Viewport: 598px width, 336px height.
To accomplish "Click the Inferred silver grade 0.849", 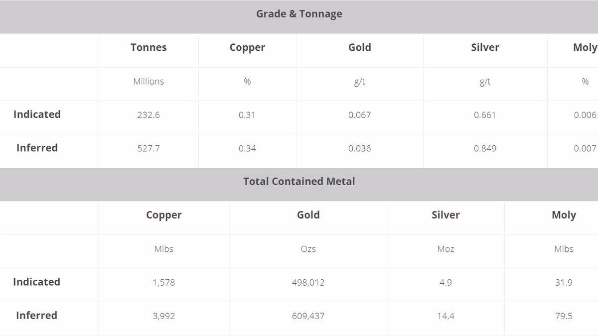I will click(x=485, y=148).
